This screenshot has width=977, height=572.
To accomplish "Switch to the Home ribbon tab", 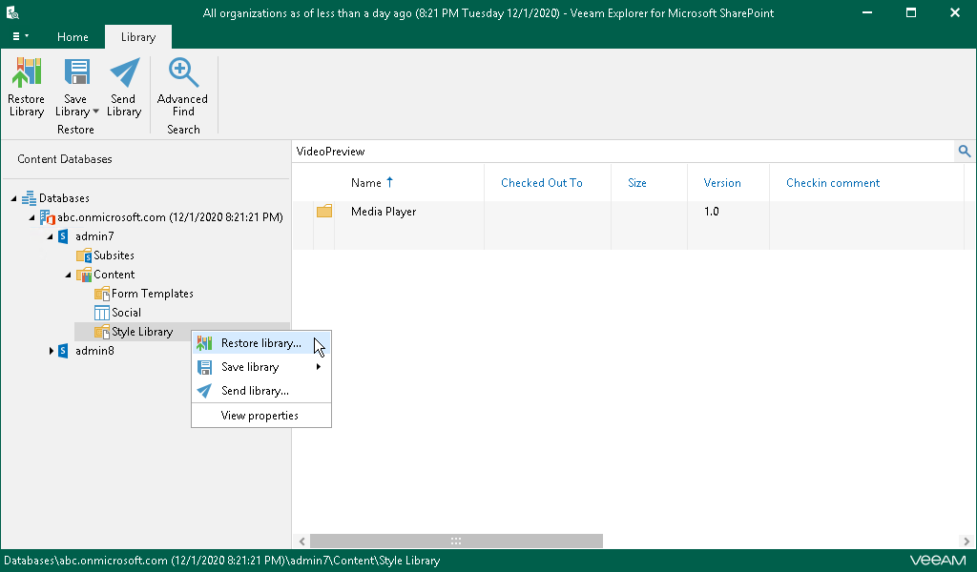I will 73,37.
